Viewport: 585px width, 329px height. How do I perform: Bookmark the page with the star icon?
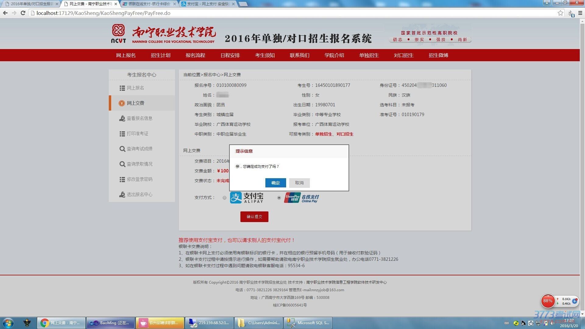(x=560, y=13)
